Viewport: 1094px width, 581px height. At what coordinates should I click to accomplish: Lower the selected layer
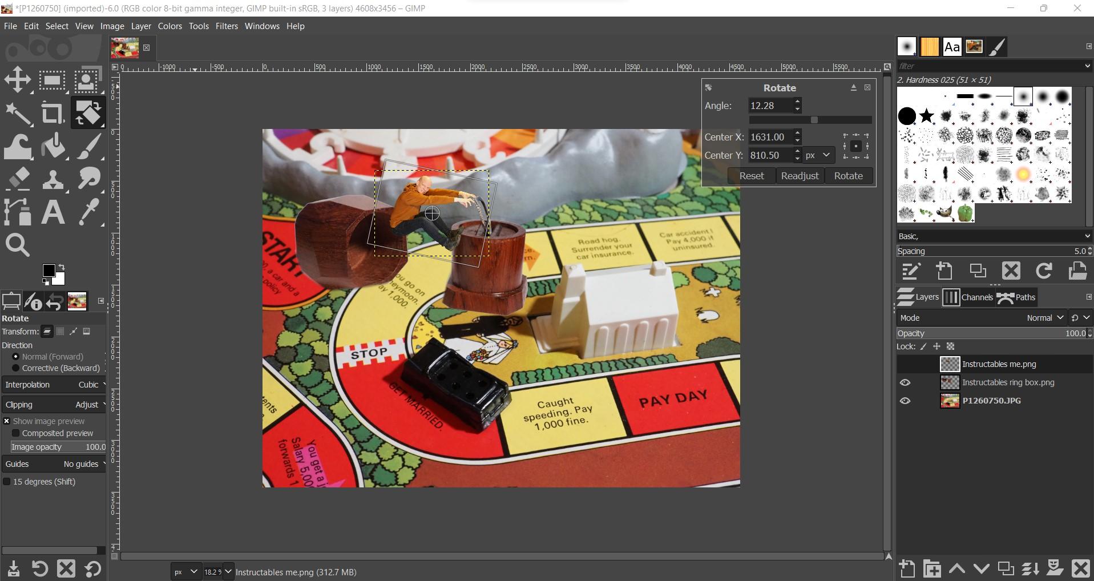[981, 568]
